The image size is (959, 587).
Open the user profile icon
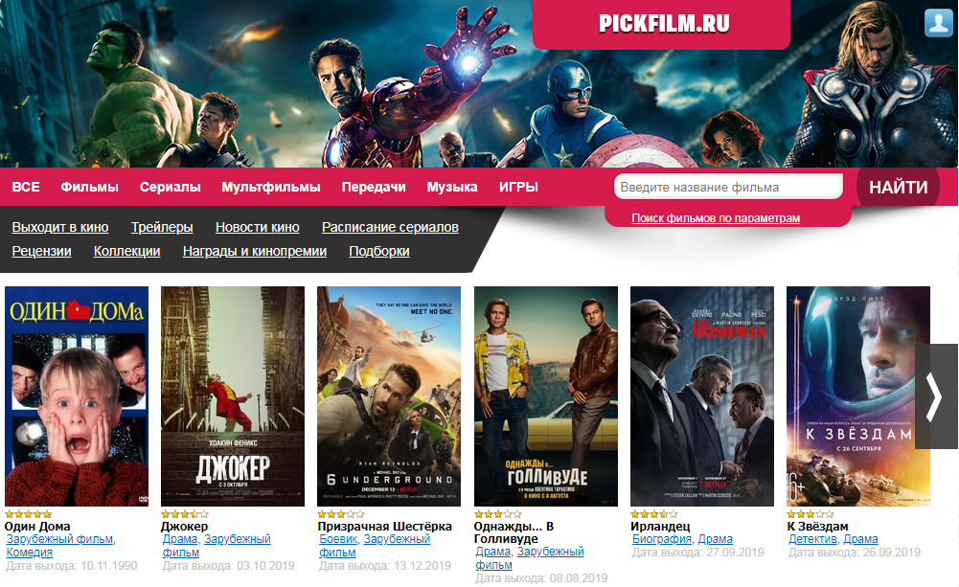click(x=938, y=23)
